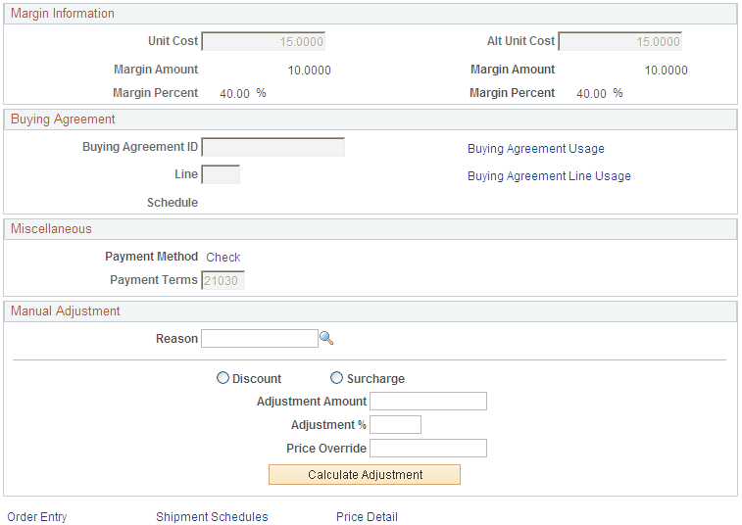Click the Calculate Adjustment button
Image resolution: width=742 pixels, height=525 pixels.
click(365, 474)
